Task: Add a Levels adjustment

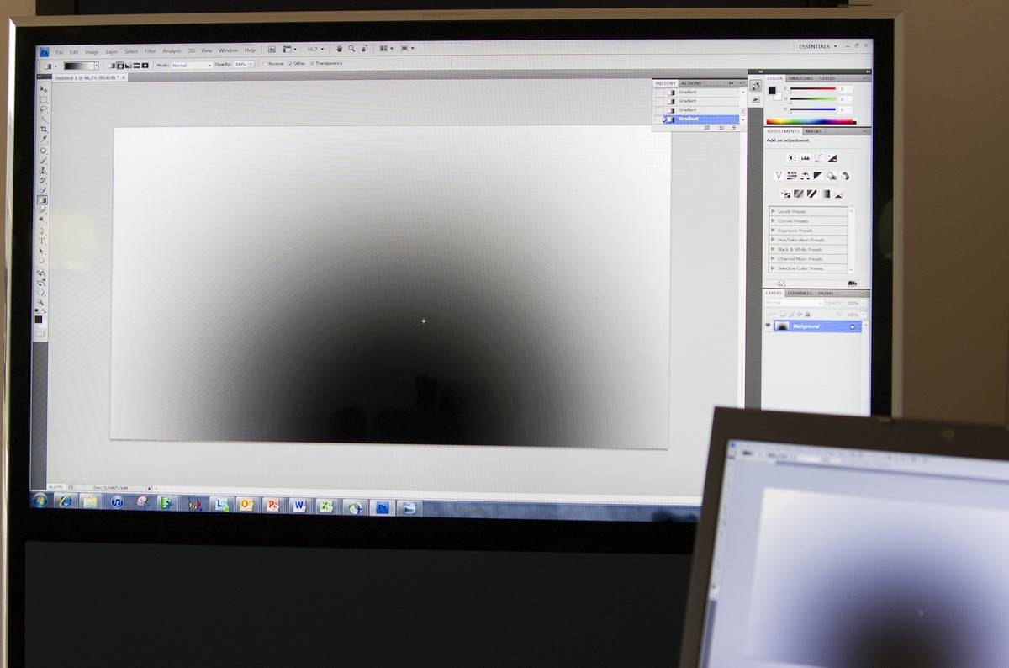Action: point(805,157)
